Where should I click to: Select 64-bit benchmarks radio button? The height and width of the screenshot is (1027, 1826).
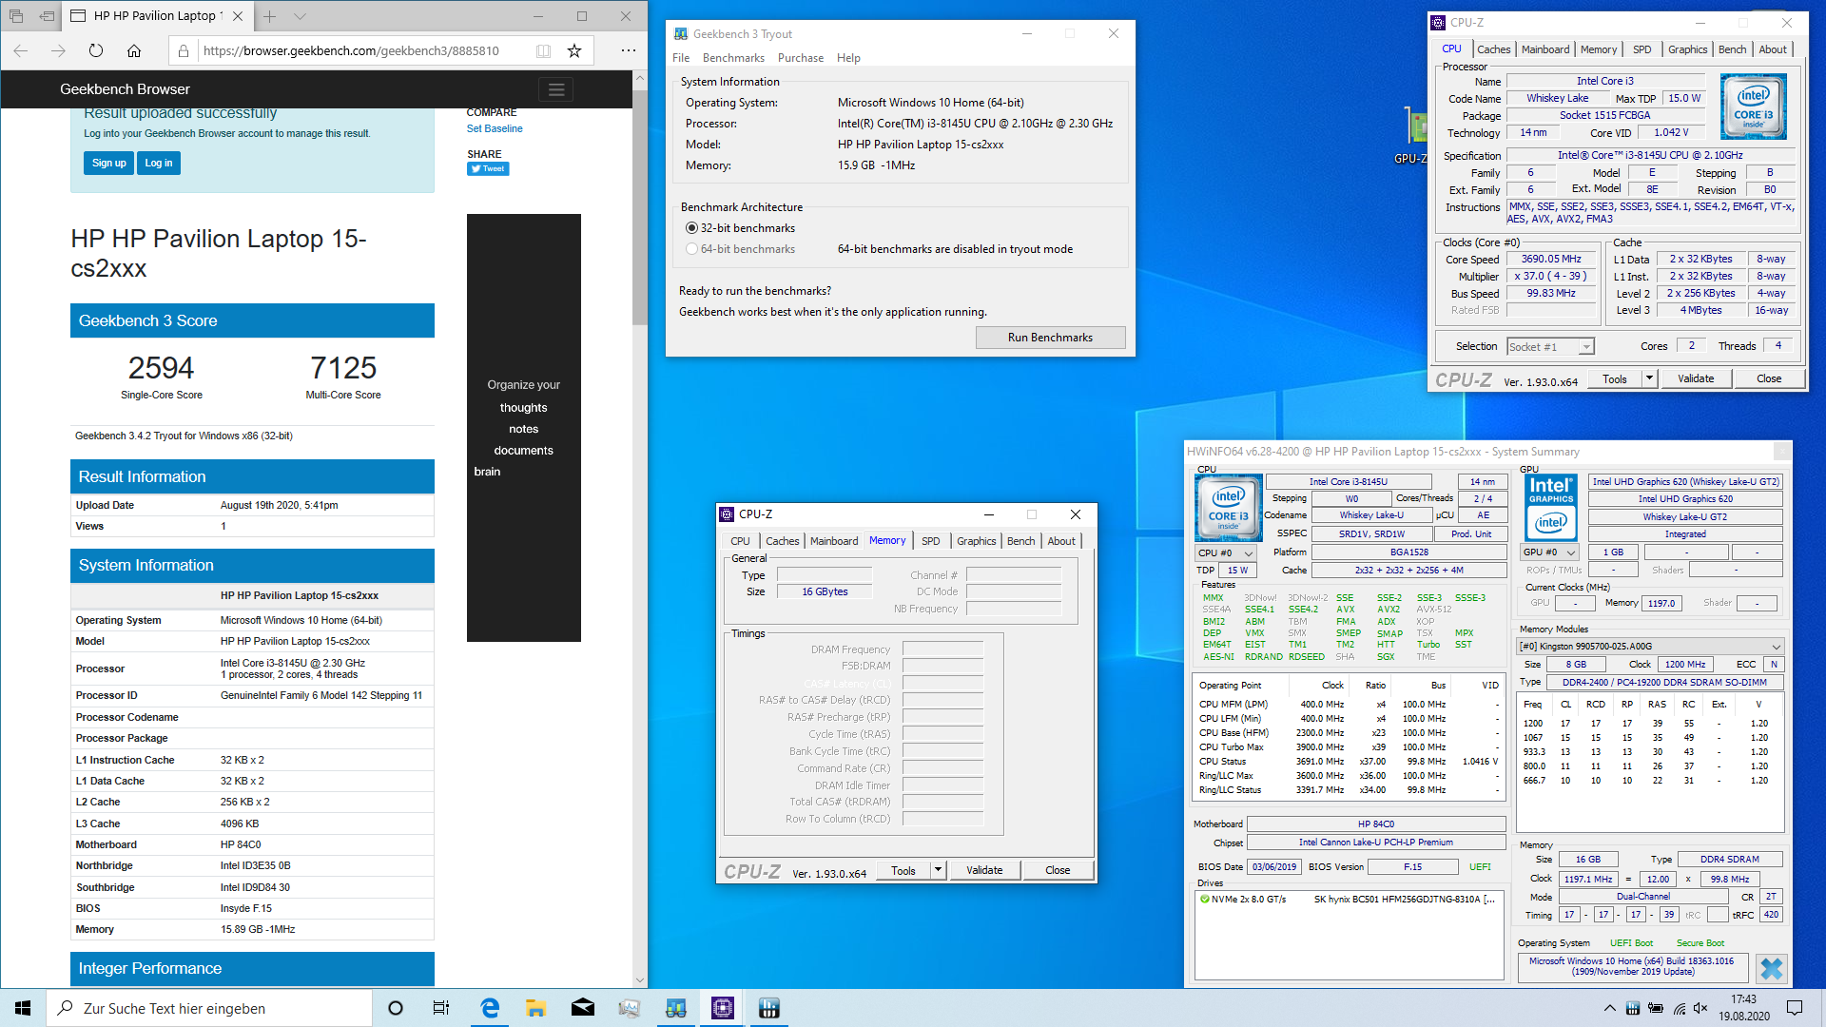tap(691, 249)
